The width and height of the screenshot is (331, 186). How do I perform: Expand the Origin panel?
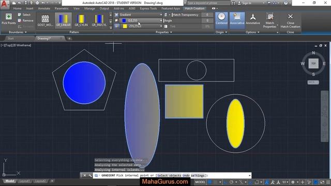[x=221, y=32]
